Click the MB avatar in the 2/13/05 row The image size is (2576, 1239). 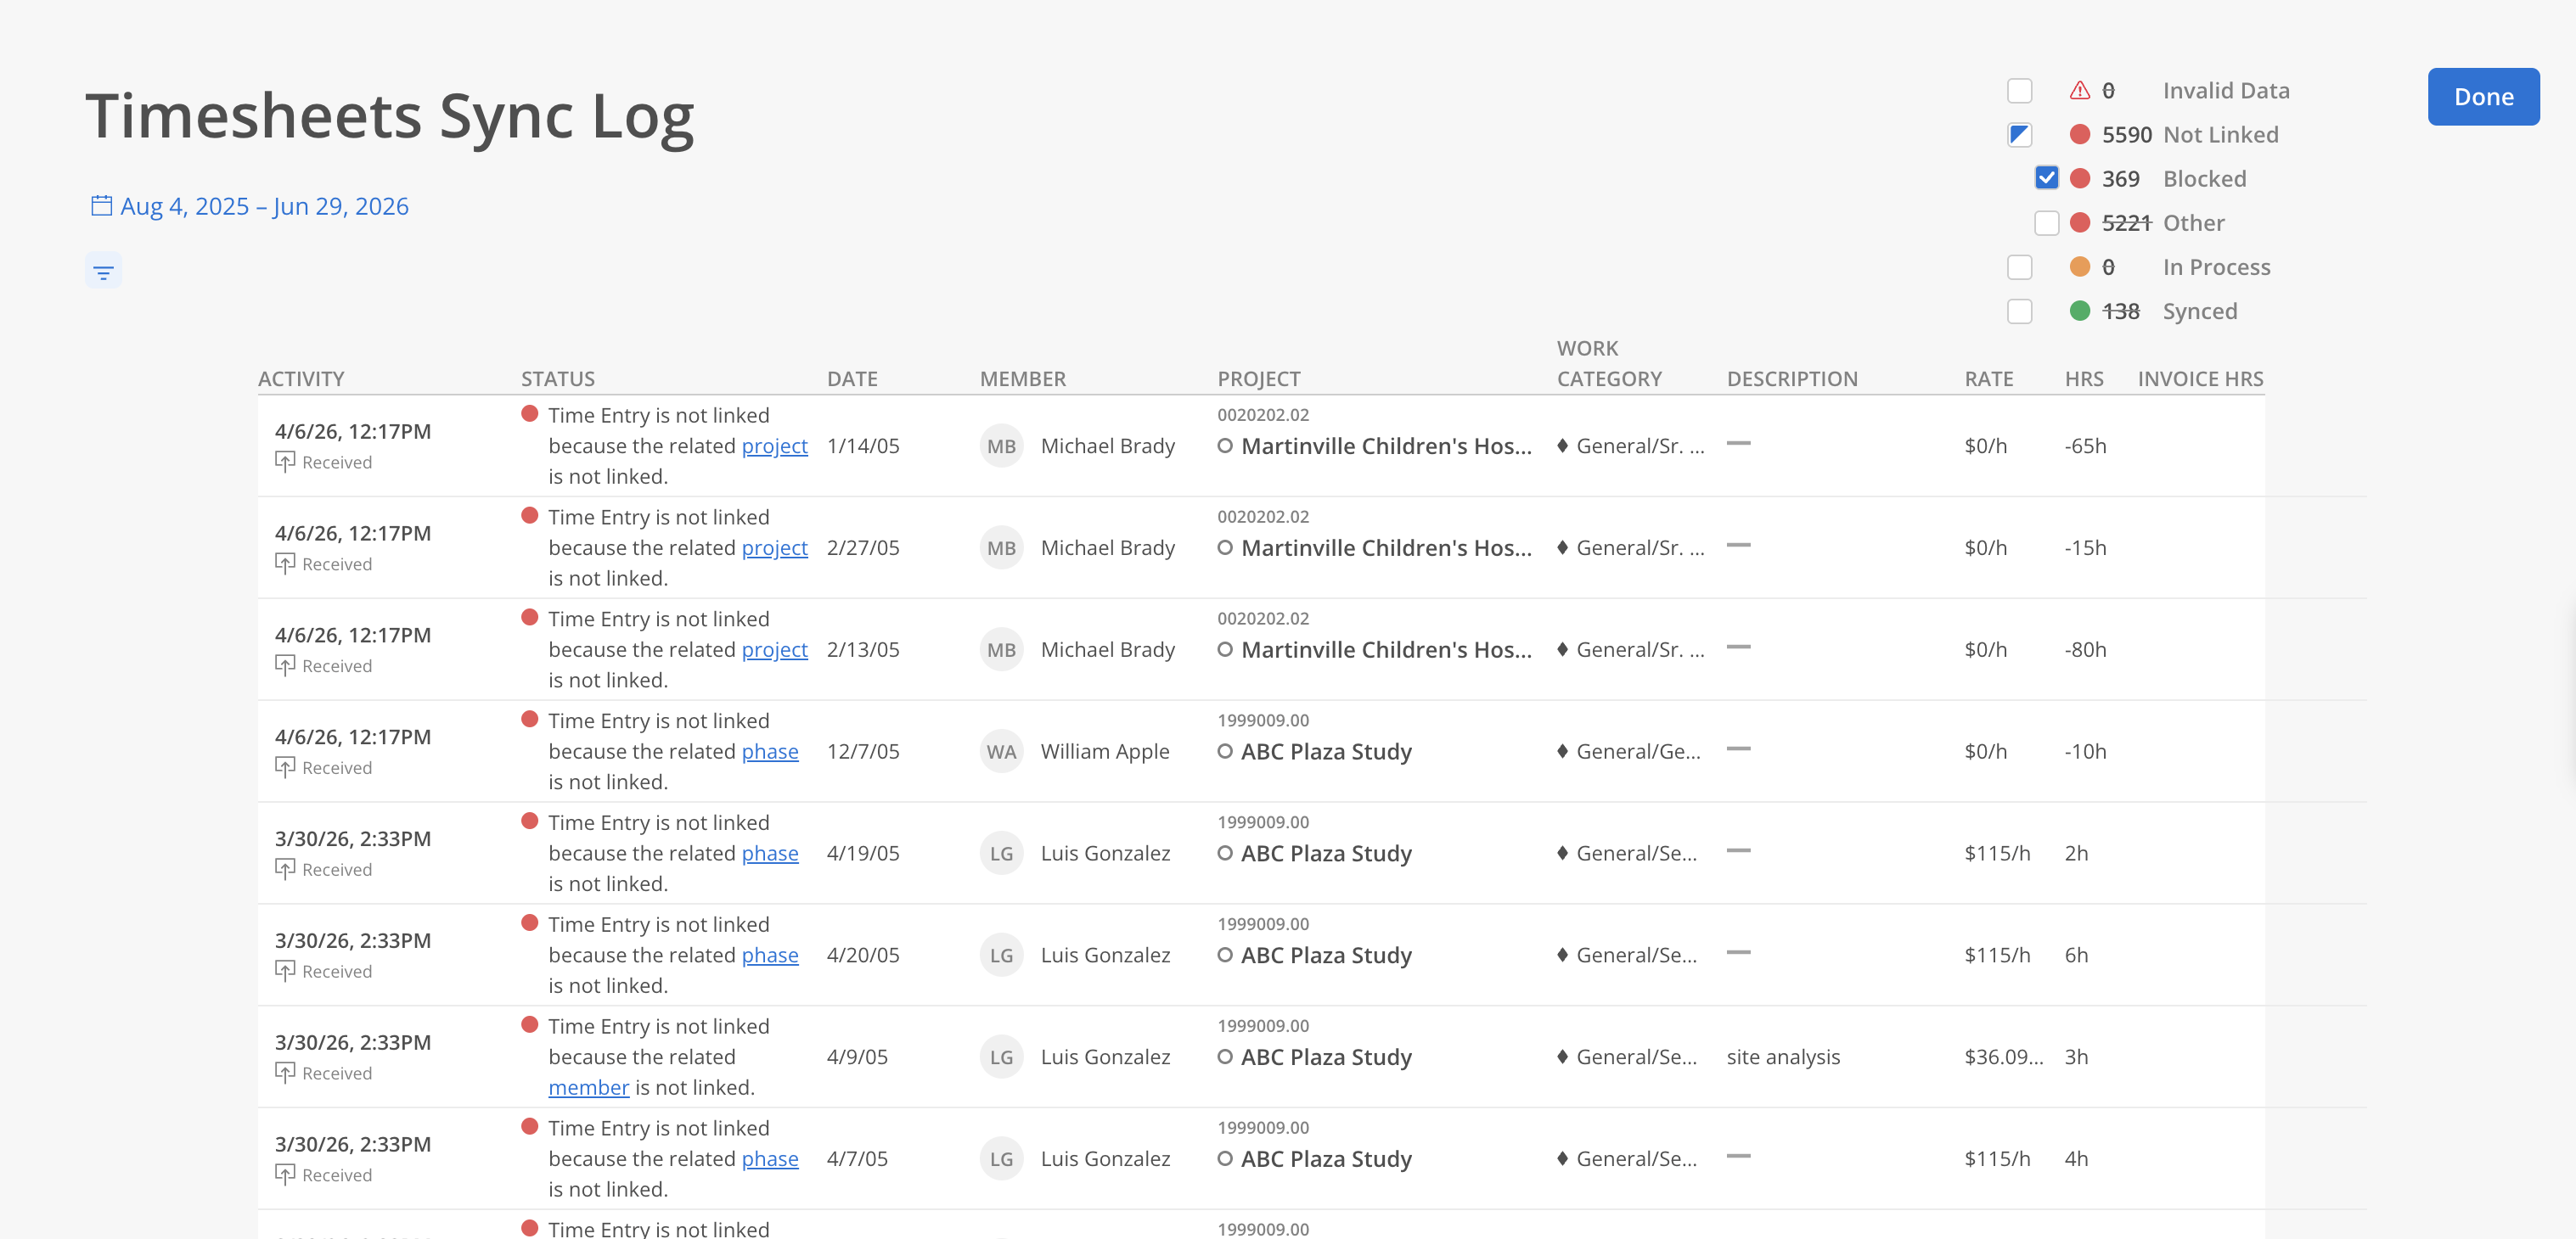click(1001, 650)
